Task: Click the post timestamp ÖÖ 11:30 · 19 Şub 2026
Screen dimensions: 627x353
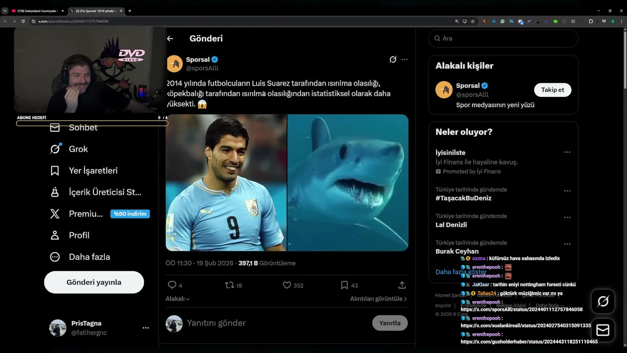Action: pyautogui.click(x=199, y=263)
